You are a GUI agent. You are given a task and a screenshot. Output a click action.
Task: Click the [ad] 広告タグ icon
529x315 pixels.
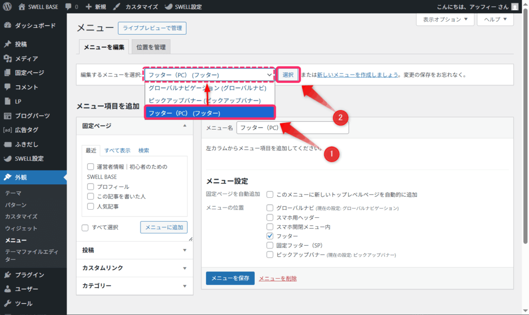tap(7, 130)
